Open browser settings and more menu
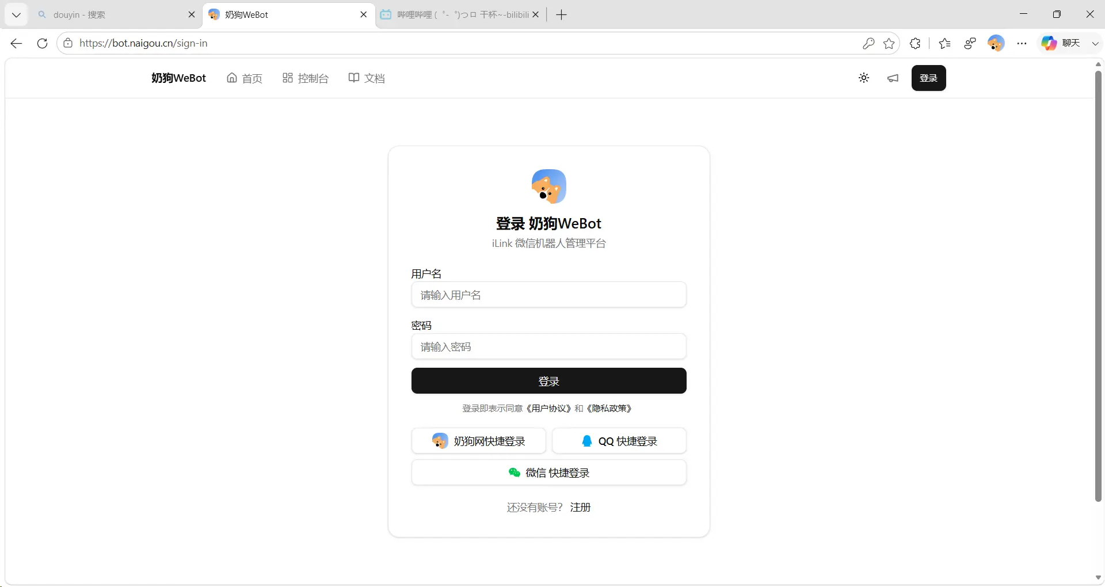Screen dimensions: 1105x587 [x=1022, y=43]
